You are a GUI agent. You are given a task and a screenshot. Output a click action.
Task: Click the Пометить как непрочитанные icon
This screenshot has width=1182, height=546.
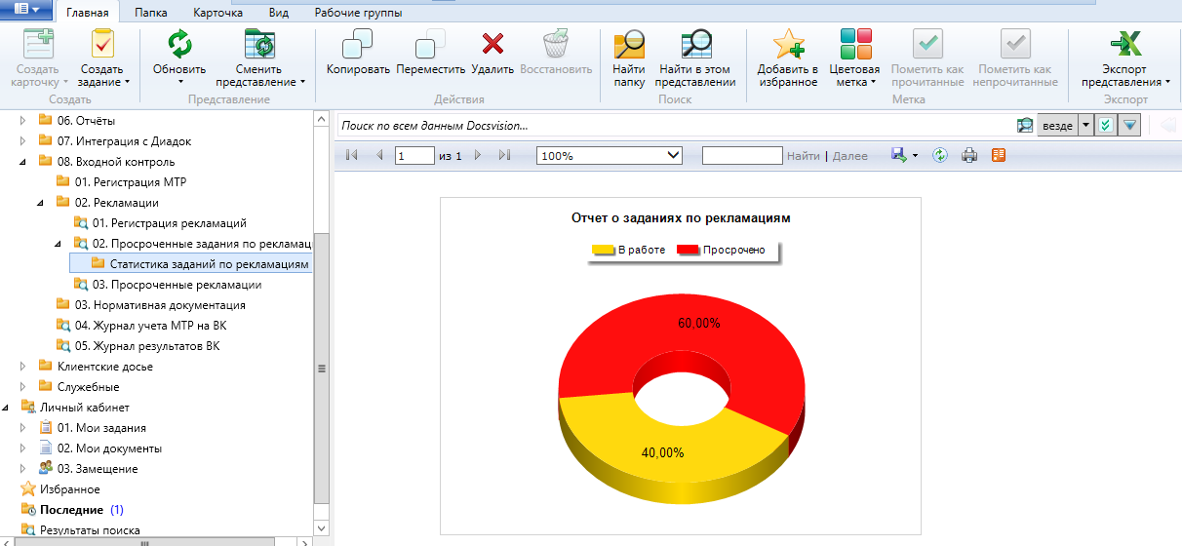tap(1015, 44)
